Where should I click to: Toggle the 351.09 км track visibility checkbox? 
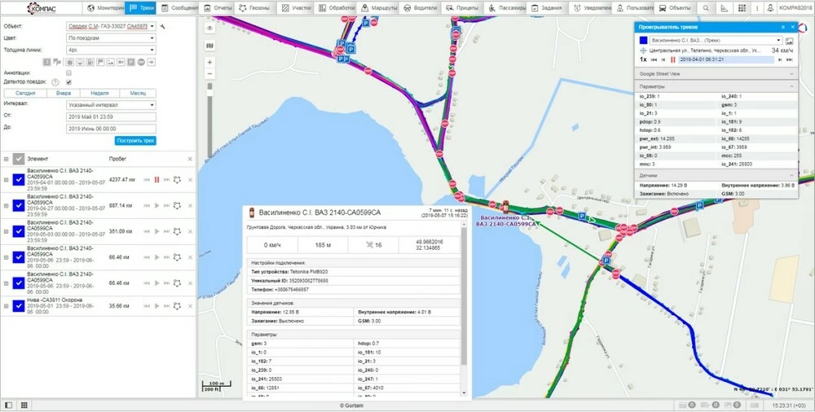(x=19, y=231)
